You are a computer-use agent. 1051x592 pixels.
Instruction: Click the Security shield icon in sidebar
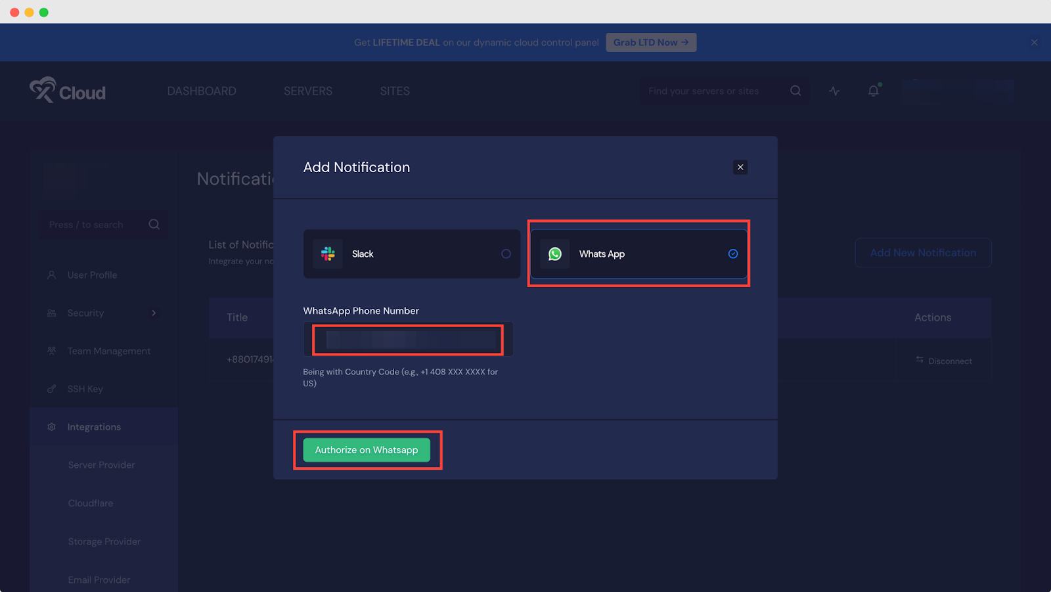51,313
